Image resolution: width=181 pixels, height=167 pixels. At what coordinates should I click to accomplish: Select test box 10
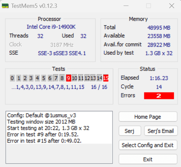point(74,78)
